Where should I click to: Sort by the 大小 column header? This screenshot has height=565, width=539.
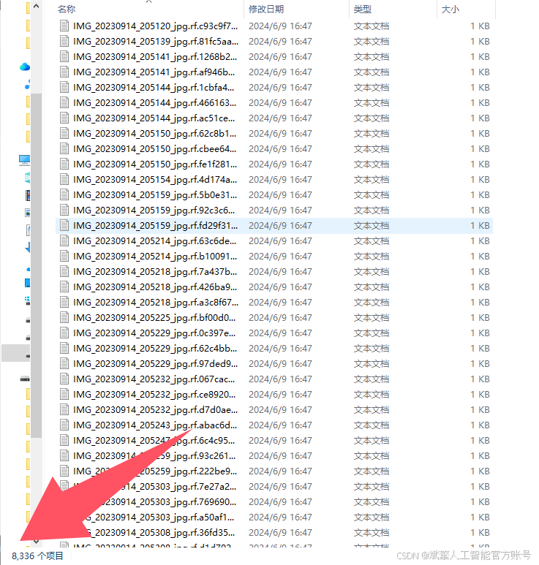tap(450, 10)
